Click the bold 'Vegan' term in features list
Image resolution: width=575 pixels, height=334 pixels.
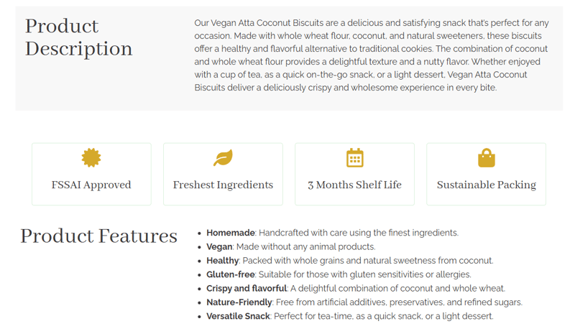pos(219,246)
